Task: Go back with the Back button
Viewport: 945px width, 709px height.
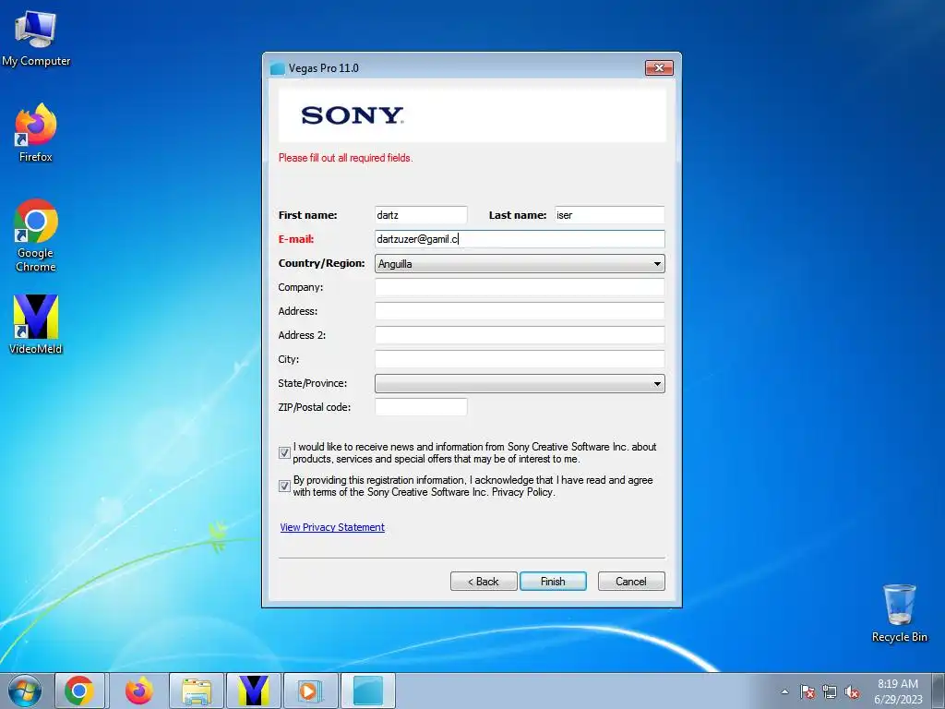Action: 484,582
